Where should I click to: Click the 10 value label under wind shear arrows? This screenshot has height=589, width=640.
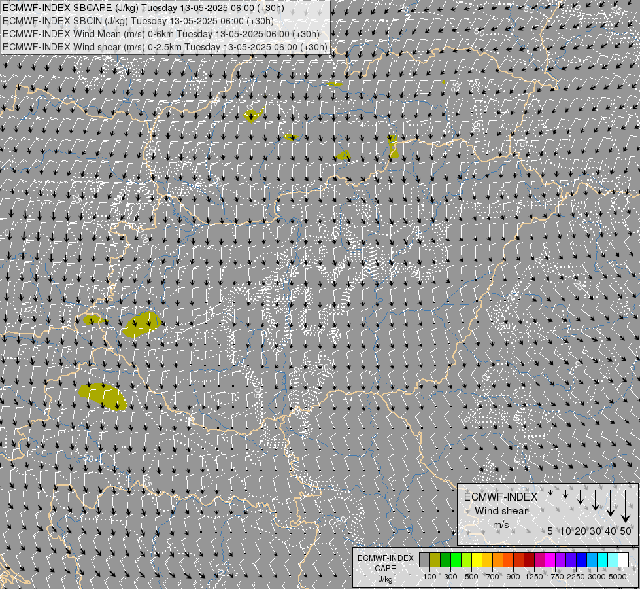pos(565,531)
